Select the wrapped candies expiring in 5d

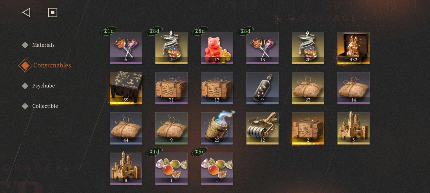(217, 169)
